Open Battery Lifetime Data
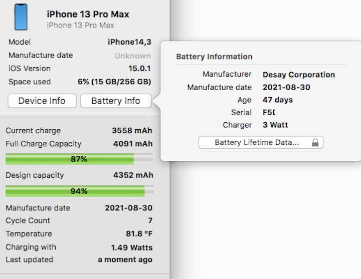Screen dimensions: 361x279 click(x=261, y=142)
